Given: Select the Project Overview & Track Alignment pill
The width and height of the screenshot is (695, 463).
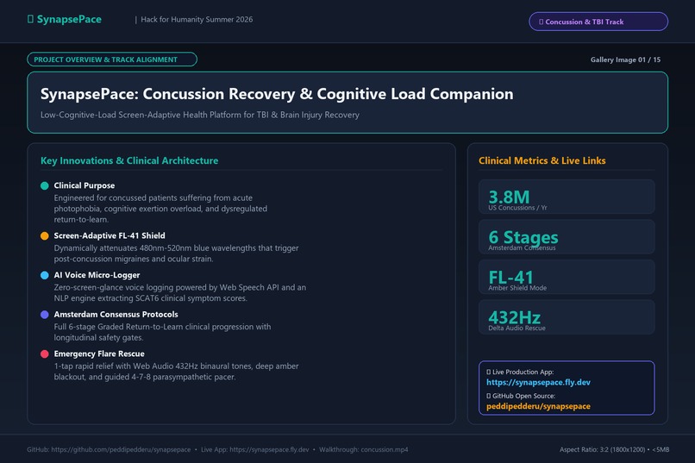Looking at the screenshot, I should [112, 59].
